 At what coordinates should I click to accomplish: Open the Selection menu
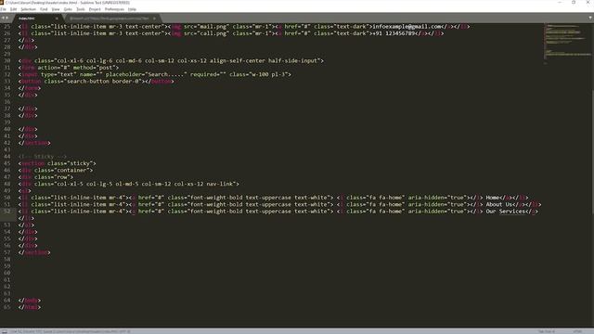click(28, 9)
